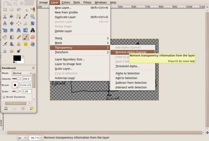Click the reset tool options icon
Viewport: 209px width, 141px height.
pos(32,108)
